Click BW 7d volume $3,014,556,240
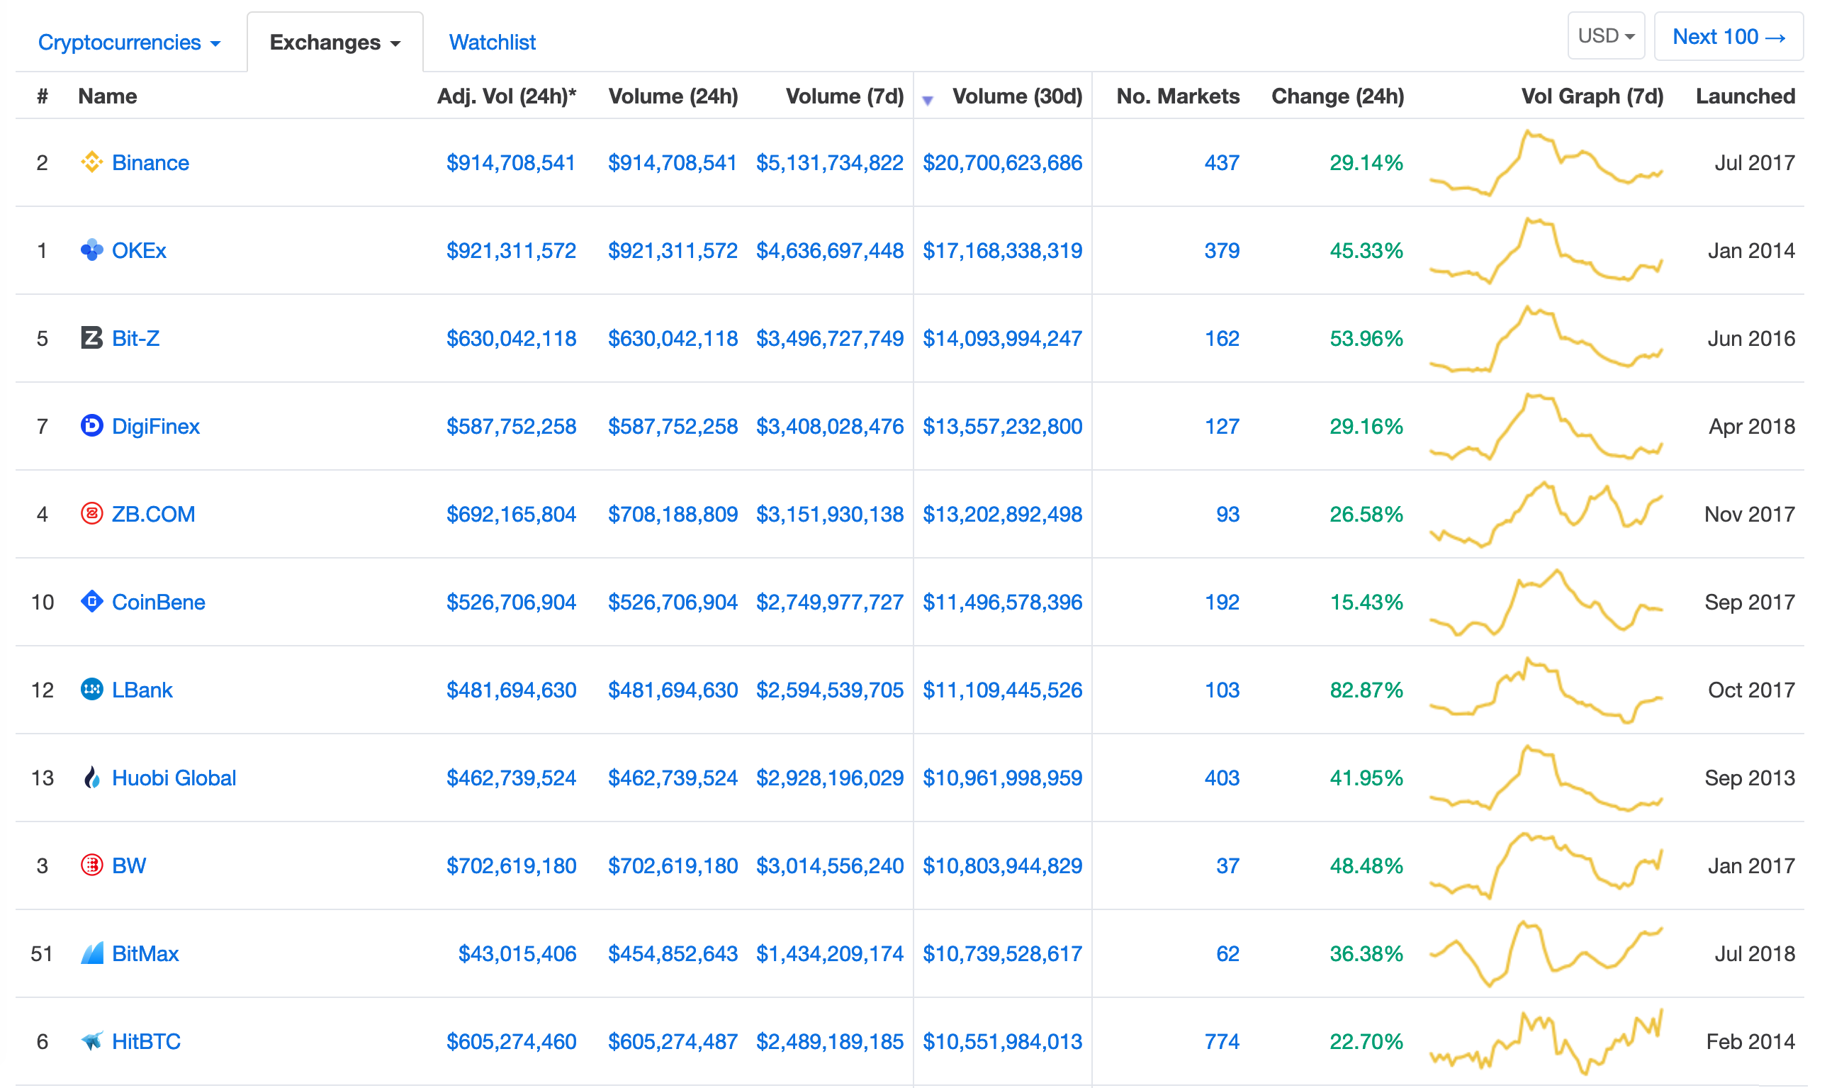Image resolution: width=1827 pixels, height=1088 pixels. [x=830, y=867]
